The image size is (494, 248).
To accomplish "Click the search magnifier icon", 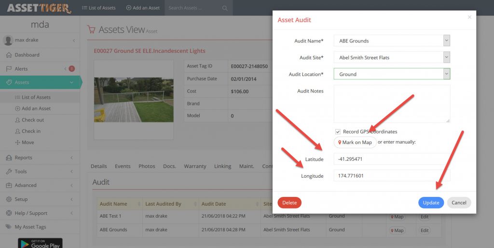I will click(225, 8).
